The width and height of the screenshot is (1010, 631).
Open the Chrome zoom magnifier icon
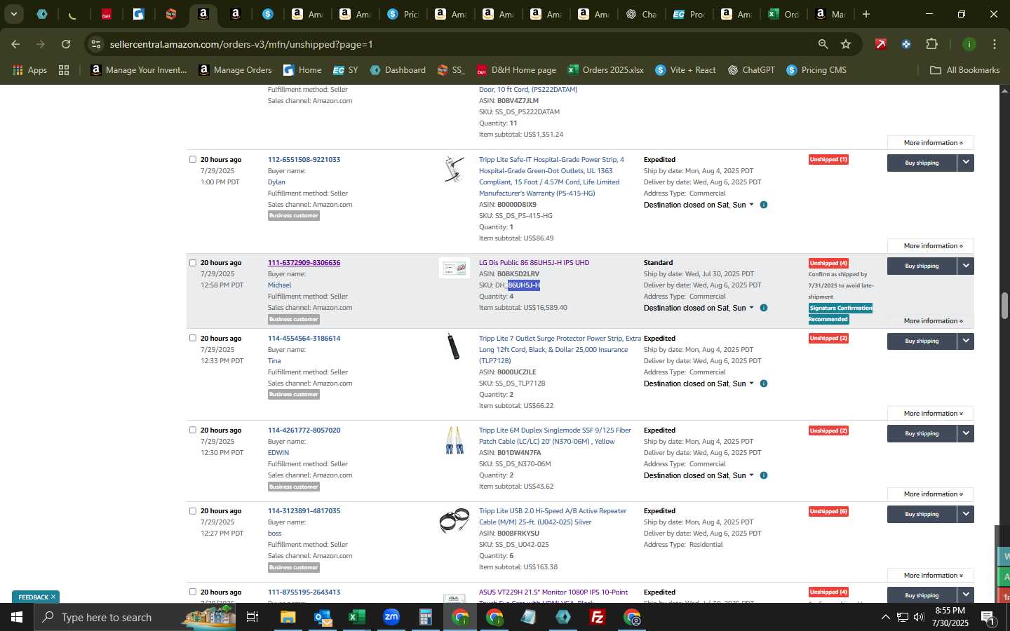click(x=823, y=44)
